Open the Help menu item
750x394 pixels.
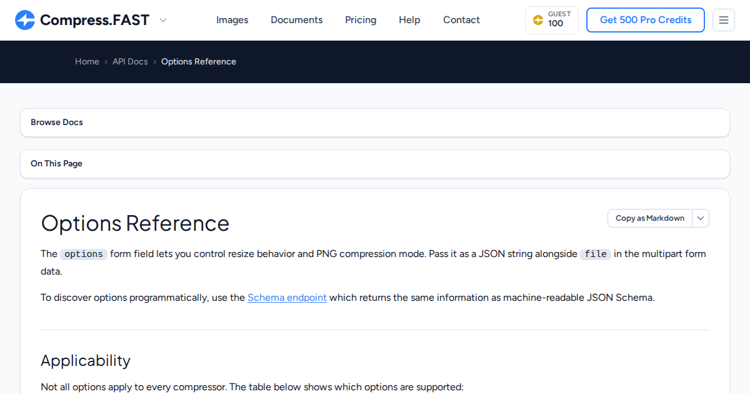[409, 20]
